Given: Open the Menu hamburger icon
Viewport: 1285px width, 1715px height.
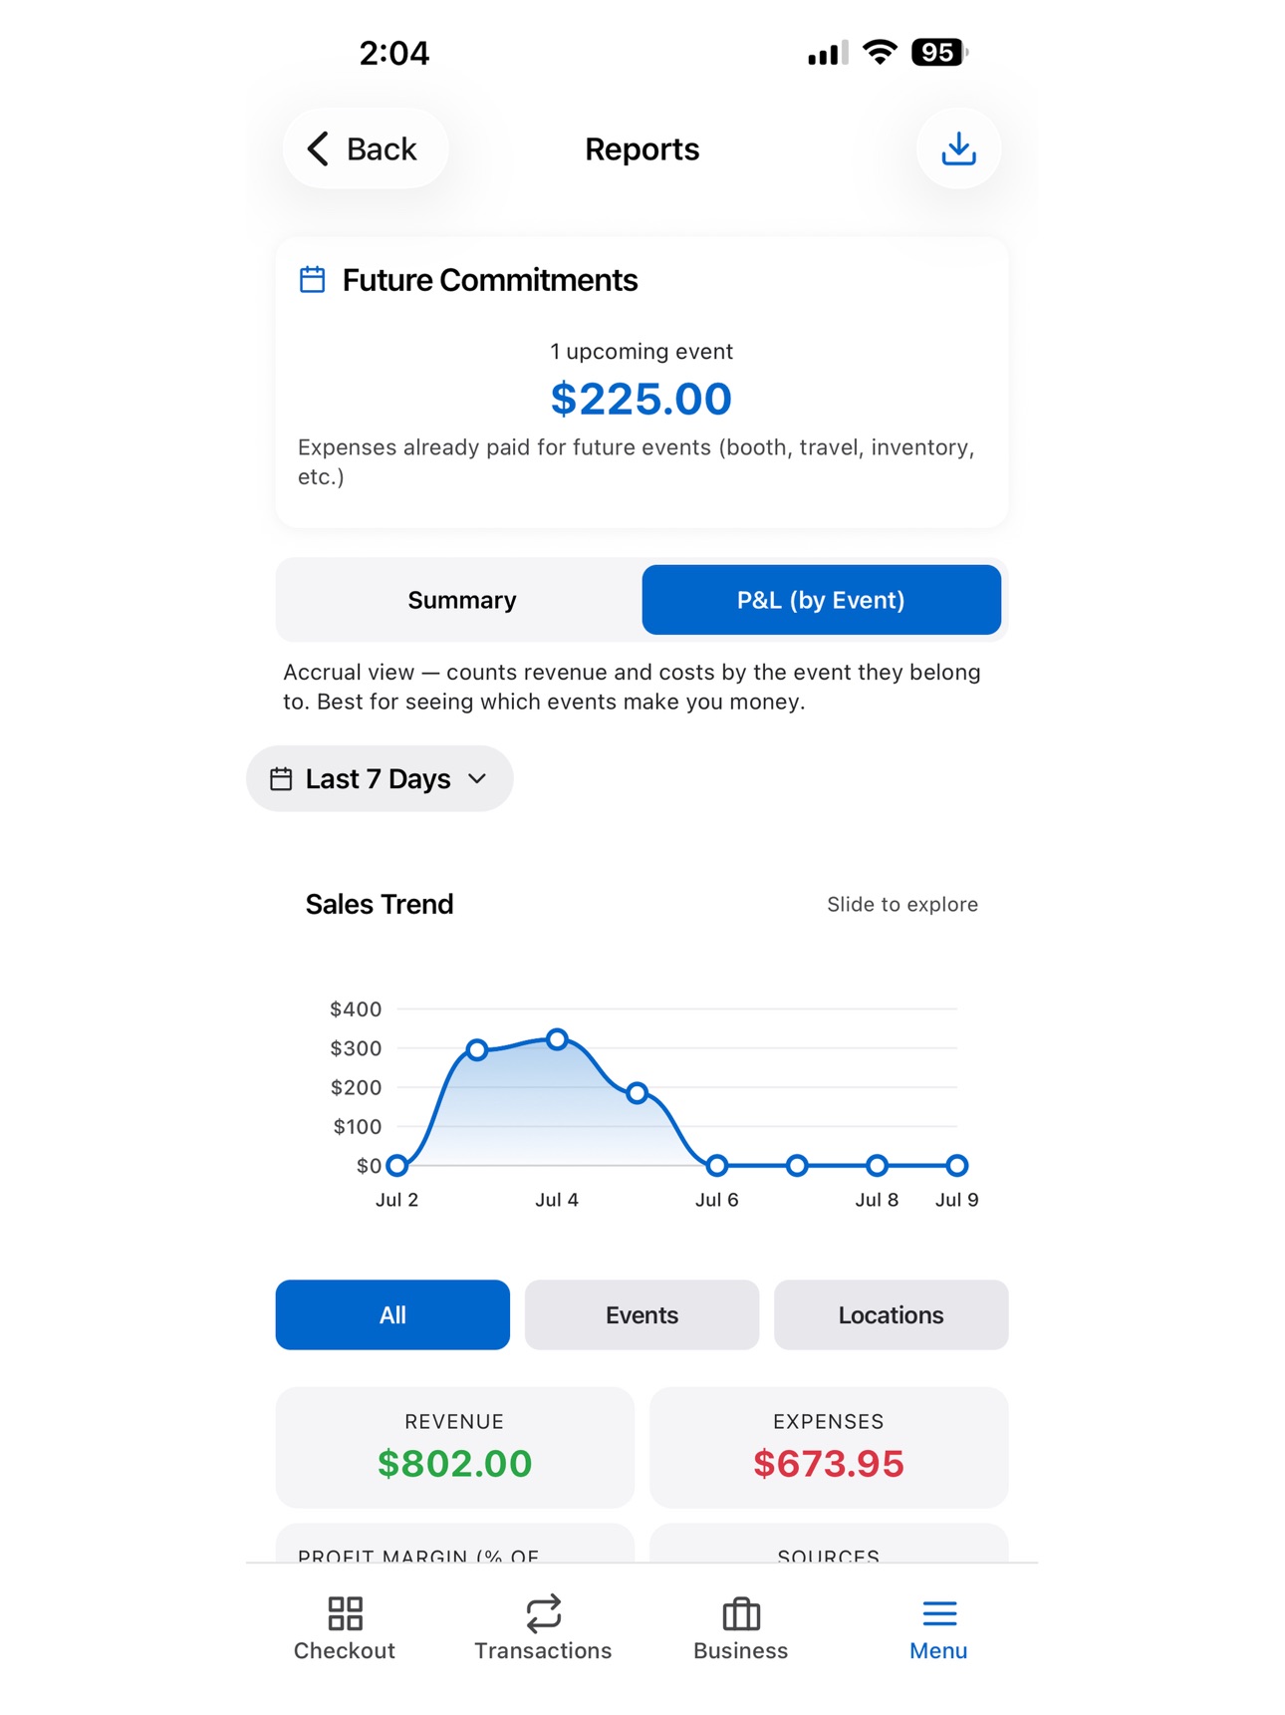Looking at the screenshot, I should 938,1612.
